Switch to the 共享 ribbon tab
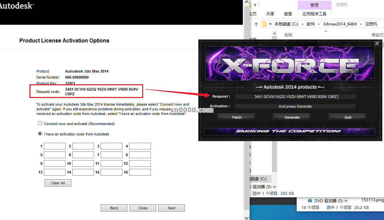The width and height of the screenshot is (384, 220). click(x=270, y=14)
